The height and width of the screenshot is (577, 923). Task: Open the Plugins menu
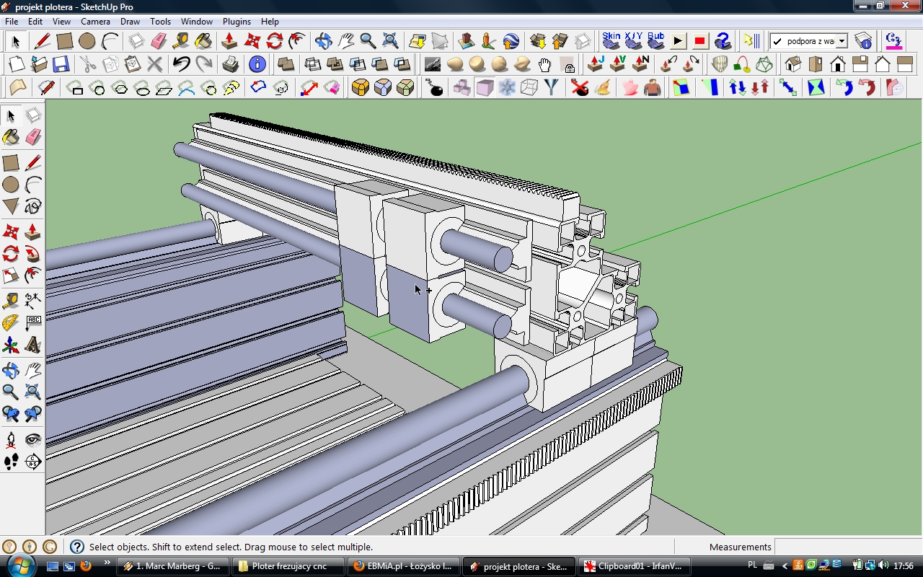coord(237,22)
